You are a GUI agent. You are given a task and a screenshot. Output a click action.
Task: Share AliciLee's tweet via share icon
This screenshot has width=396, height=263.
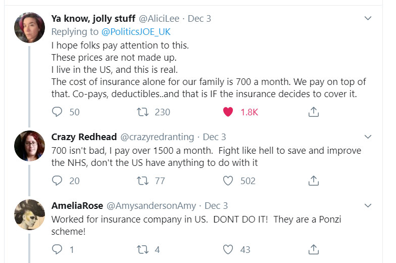coord(313,112)
